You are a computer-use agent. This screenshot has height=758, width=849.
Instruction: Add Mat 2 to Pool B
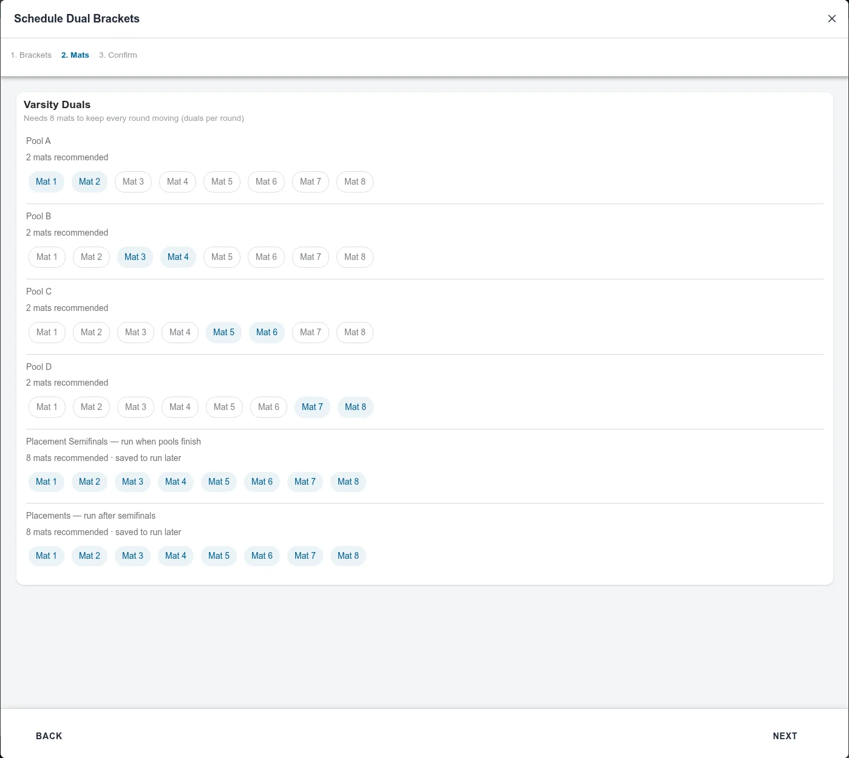pyautogui.click(x=91, y=257)
